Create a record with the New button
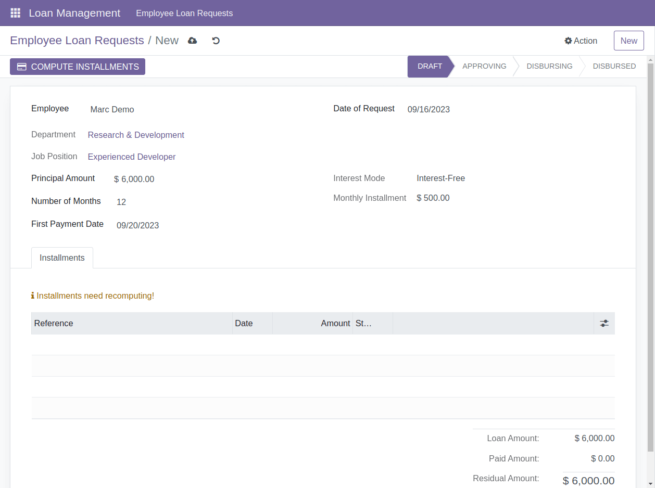 [628, 40]
